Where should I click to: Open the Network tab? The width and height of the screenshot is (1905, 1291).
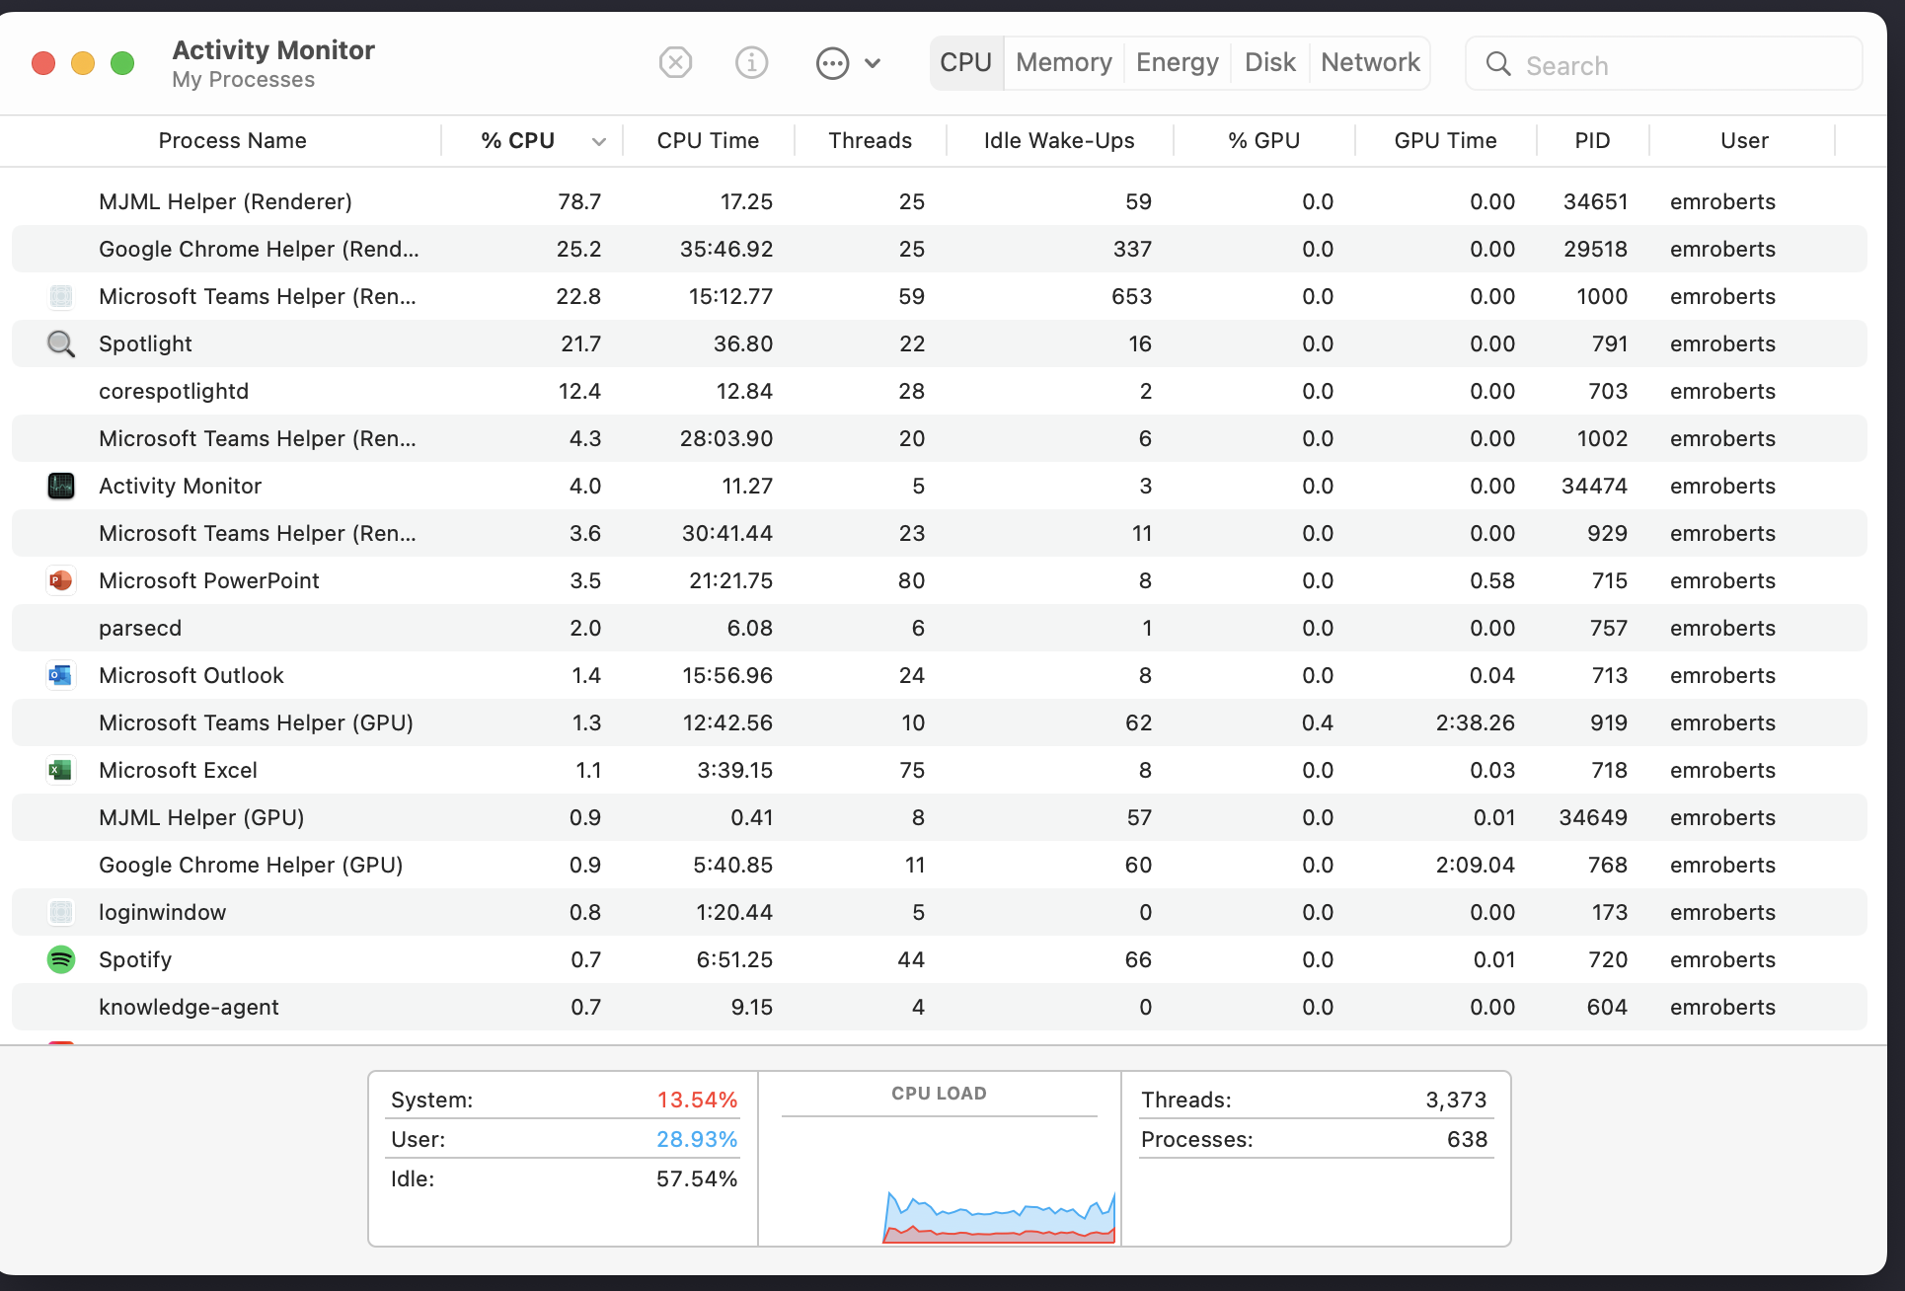tap(1370, 62)
